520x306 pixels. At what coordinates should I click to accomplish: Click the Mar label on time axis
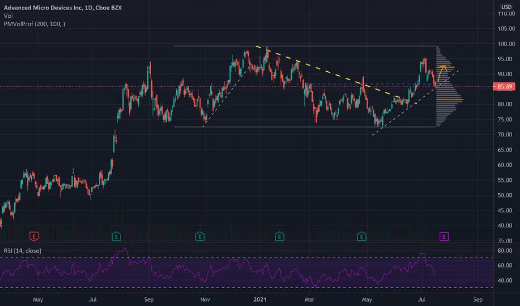tap(309, 299)
